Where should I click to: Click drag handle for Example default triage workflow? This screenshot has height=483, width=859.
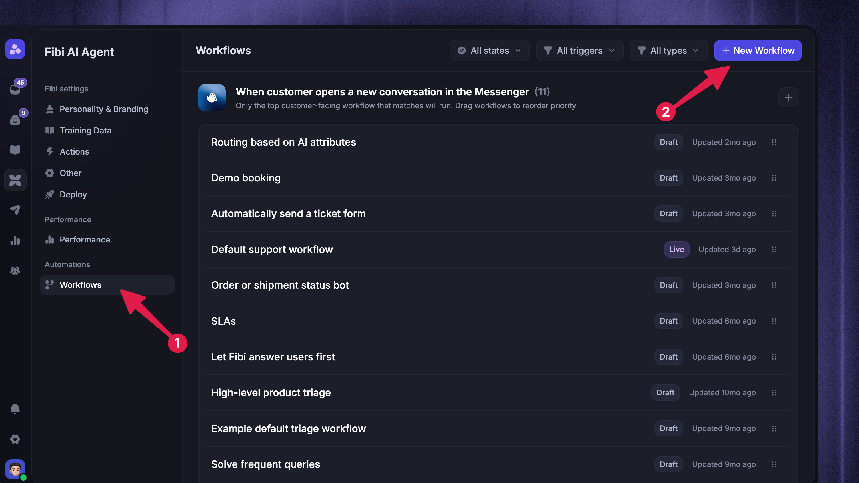tap(774, 429)
